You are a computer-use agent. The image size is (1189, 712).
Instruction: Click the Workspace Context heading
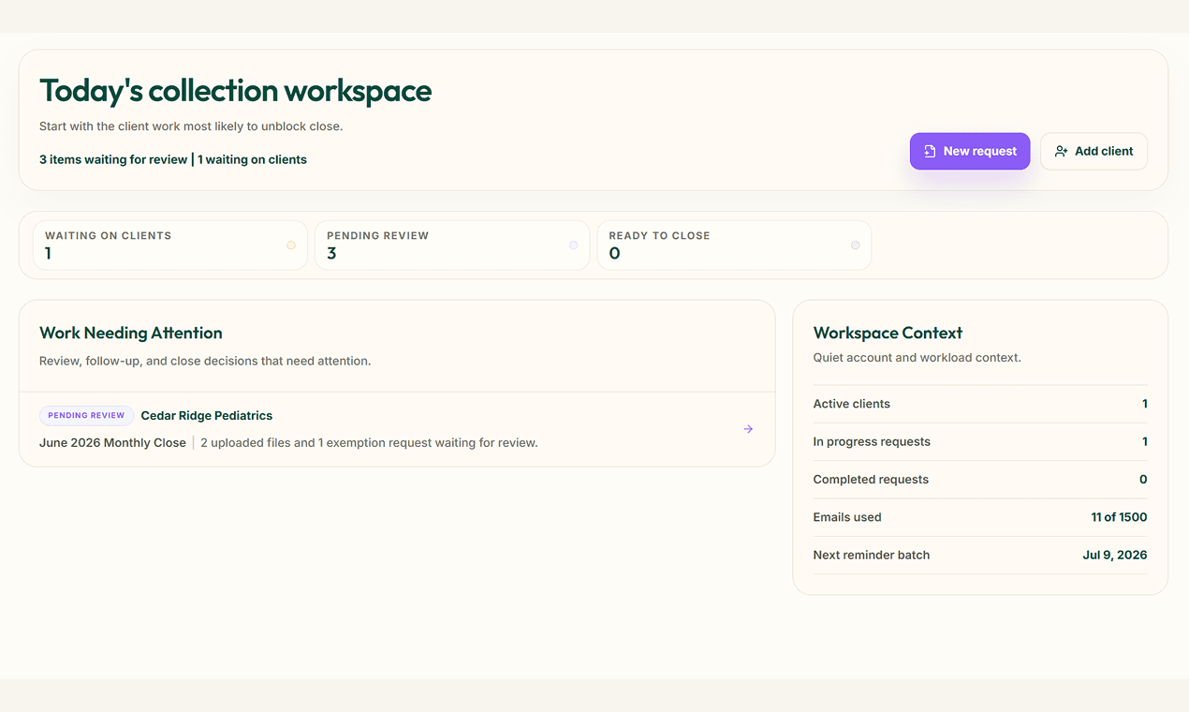[888, 333]
